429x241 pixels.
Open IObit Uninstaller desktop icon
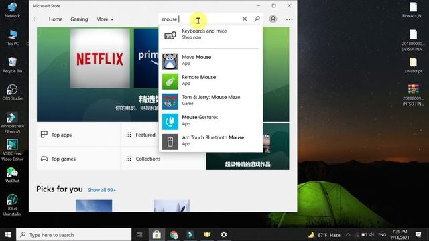tap(12, 205)
